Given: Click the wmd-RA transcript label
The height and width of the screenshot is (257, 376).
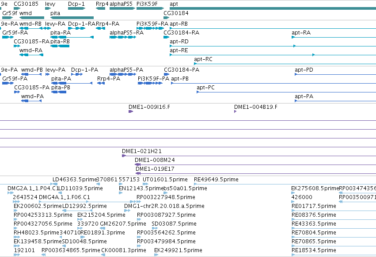Looking at the screenshot, I should [30, 50].
